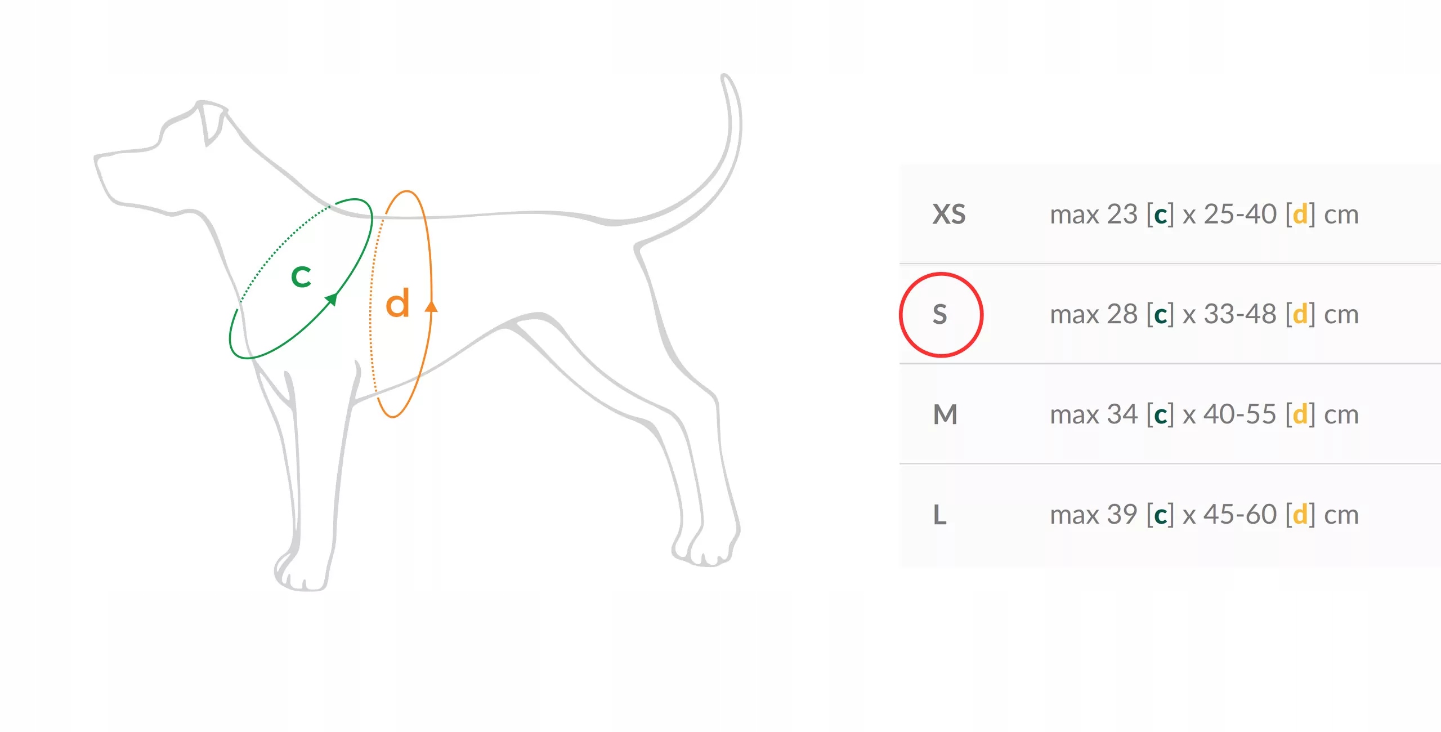Select the red-circled S size

coord(940,314)
